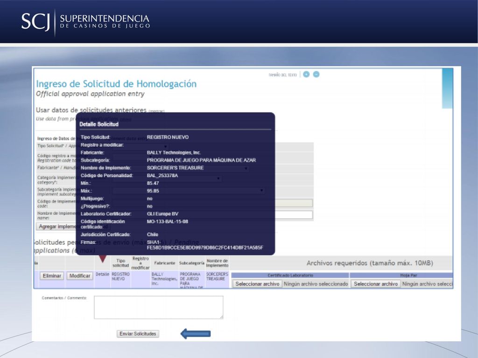Open the Detalle link in the row
The width and height of the screenshot is (478, 358).
pos(102,274)
